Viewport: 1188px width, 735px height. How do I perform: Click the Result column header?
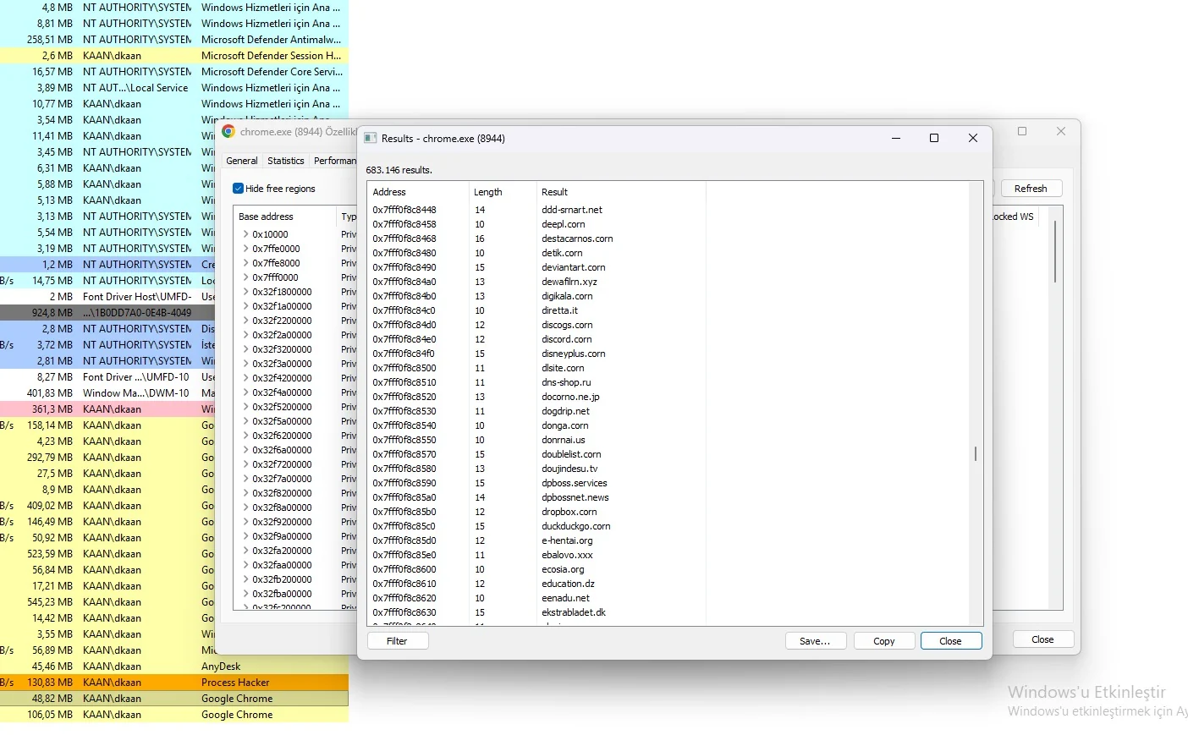(x=621, y=192)
